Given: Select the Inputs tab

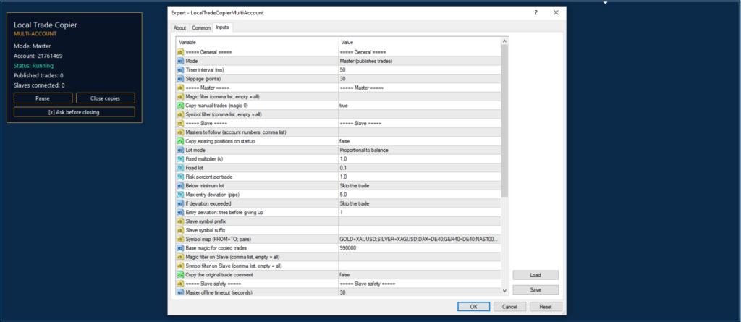Looking at the screenshot, I should [223, 27].
